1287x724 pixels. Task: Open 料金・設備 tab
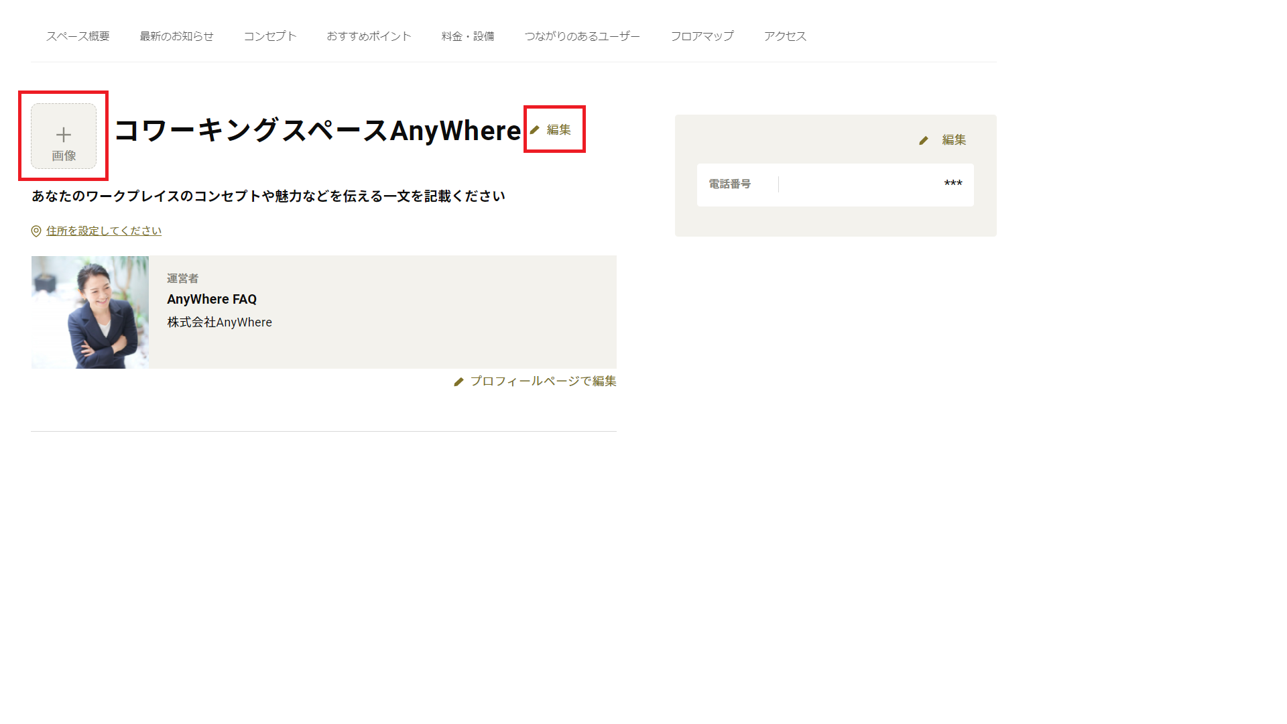coord(468,36)
